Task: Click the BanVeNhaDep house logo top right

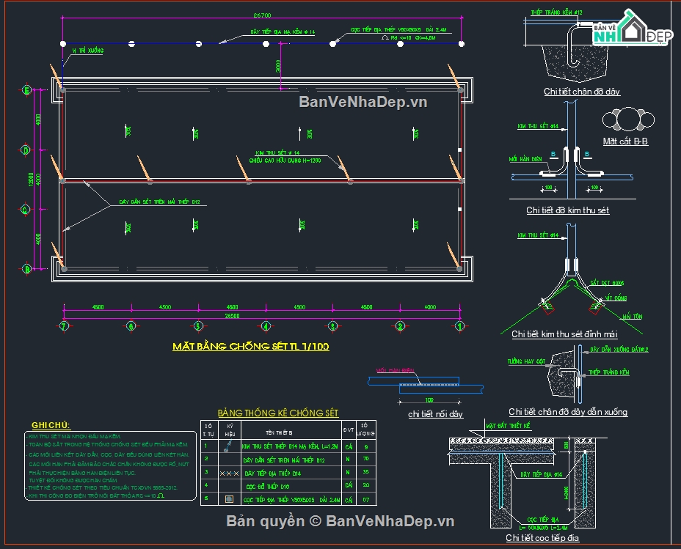Action: 633,25
